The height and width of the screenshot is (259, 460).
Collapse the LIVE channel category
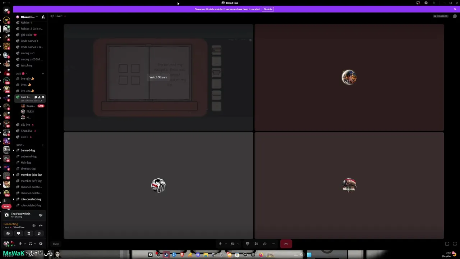click(x=21, y=73)
